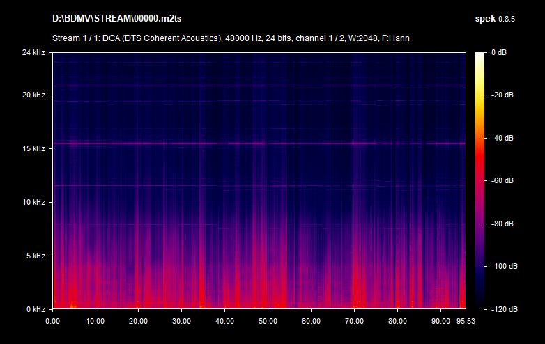Select the 10:00 time axis marker
The width and height of the screenshot is (545, 344).
coord(95,321)
